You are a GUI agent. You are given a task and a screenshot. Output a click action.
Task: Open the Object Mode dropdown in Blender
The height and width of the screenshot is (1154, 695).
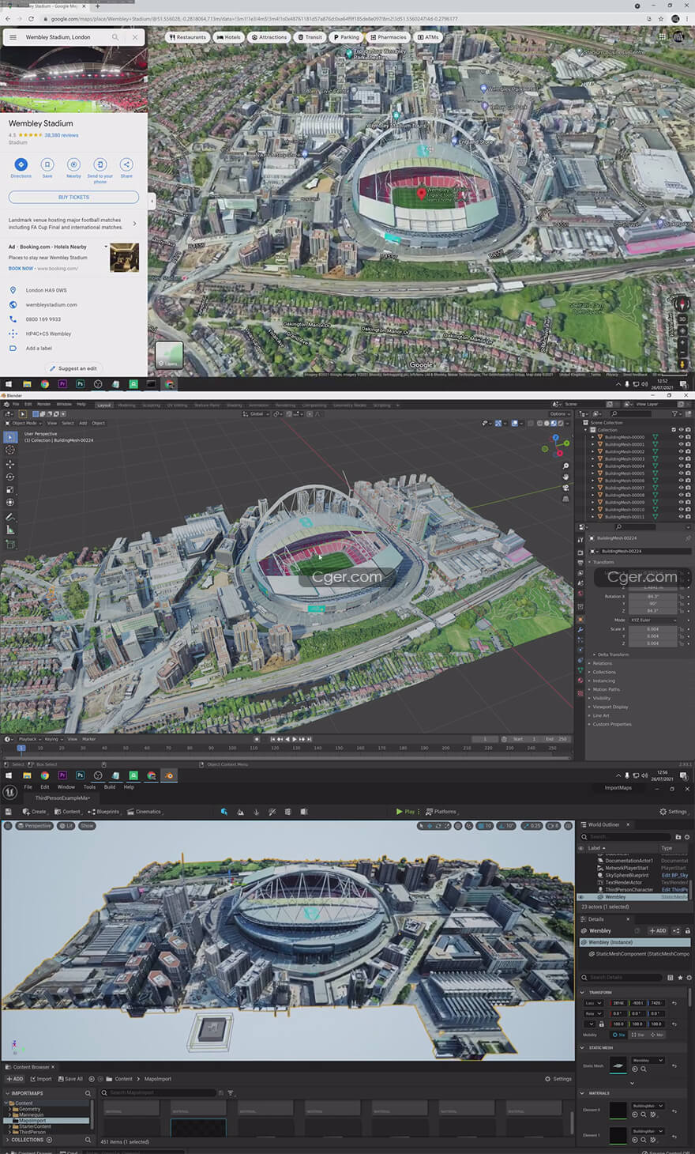[24, 423]
